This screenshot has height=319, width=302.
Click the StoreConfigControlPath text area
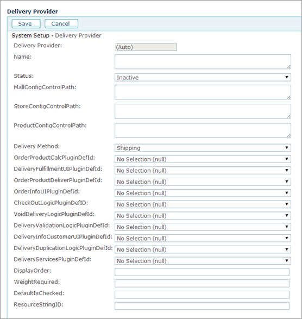click(203, 111)
